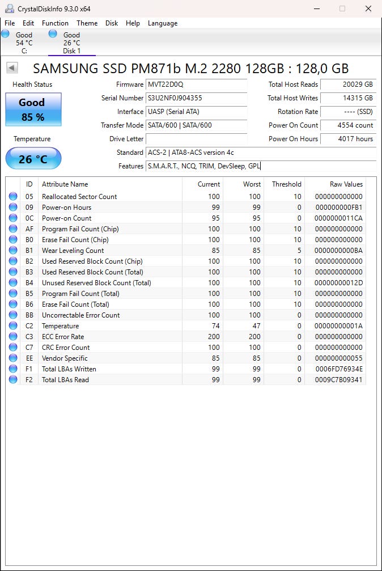
Task: Select the C: drive tab
Action: pos(24,42)
